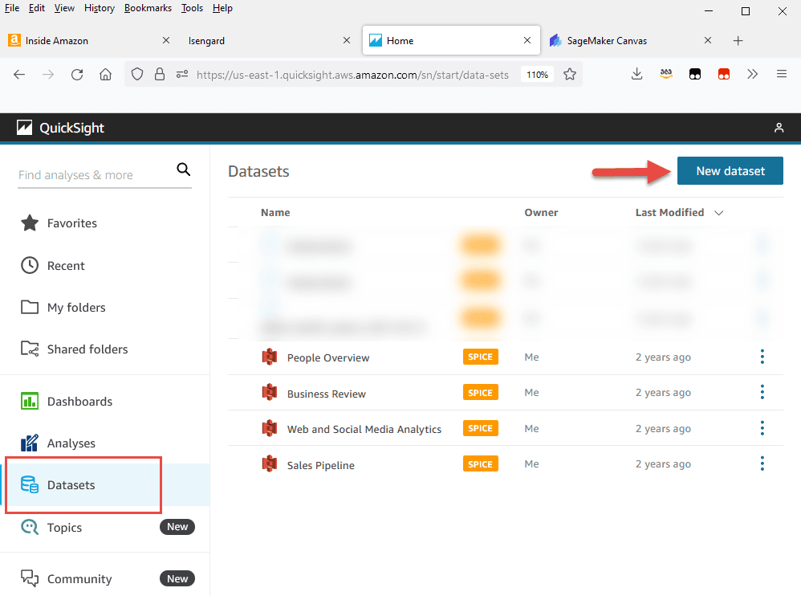The width and height of the screenshot is (801, 596).
Task: Click SPICE badge for People Overview
Action: [480, 357]
